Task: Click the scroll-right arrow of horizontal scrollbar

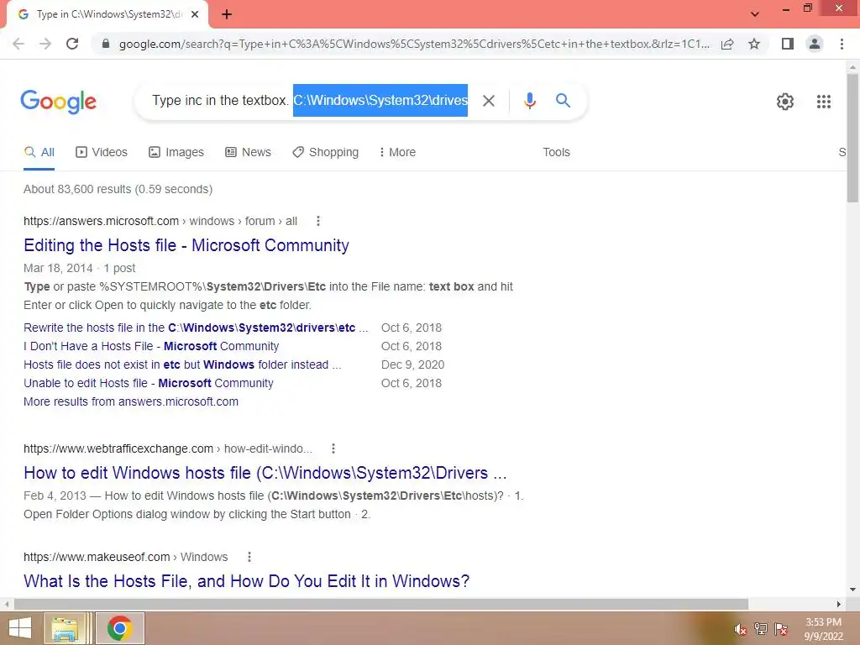Action: click(x=839, y=604)
